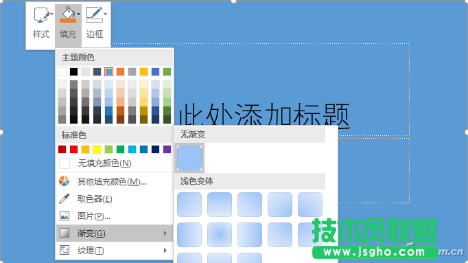This screenshot has height=263, width=468.
Task: Pick the light gray theme color swatch
Action: pos(85,71)
